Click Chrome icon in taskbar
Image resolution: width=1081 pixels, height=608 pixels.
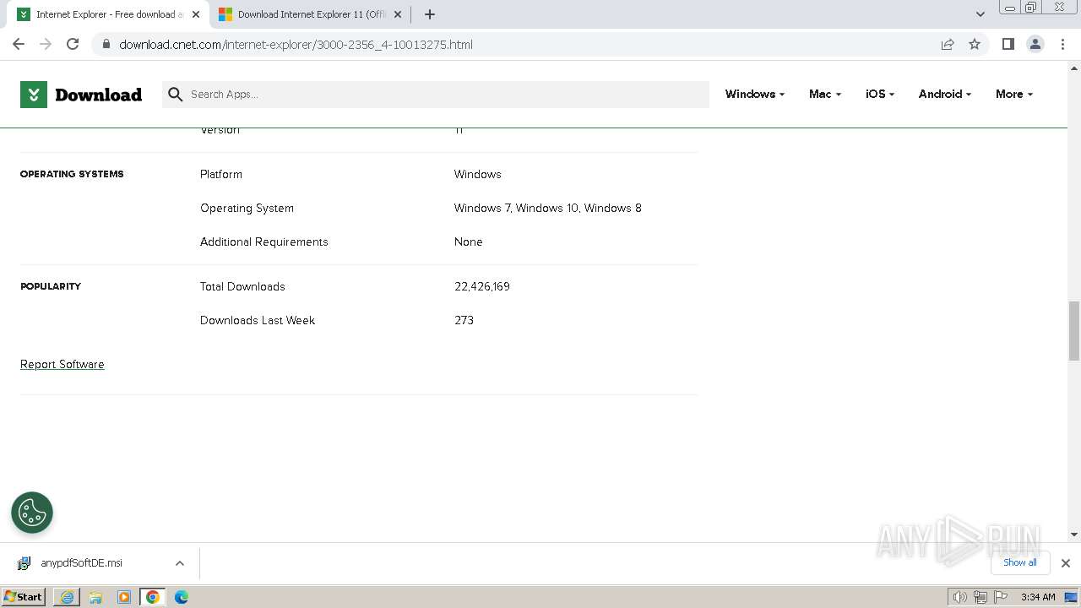point(153,597)
